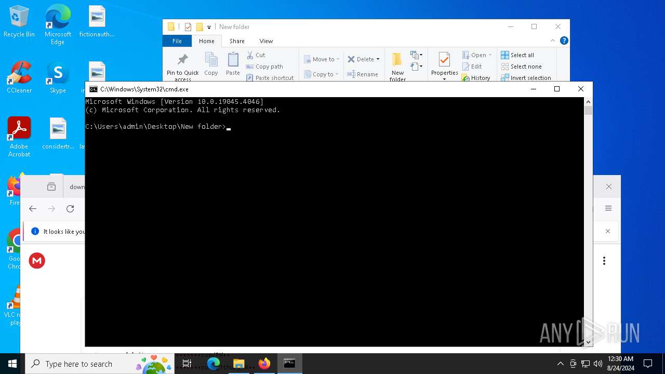Click Select none in Explorer ribbon
The image size is (665, 374).
[521, 66]
